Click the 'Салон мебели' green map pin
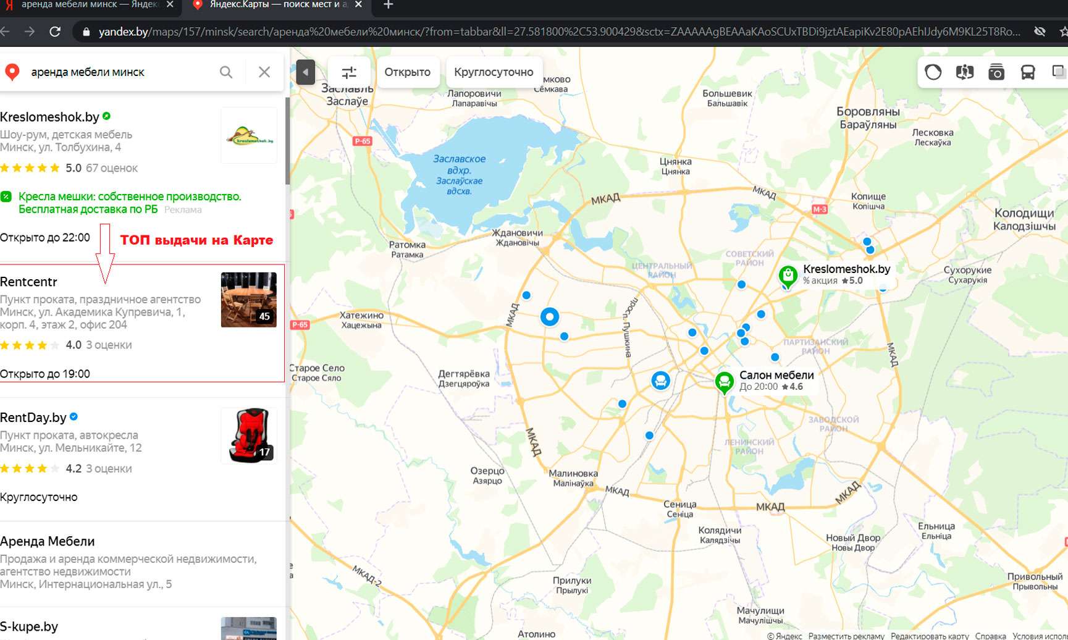This screenshot has width=1068, height=640. pos(725,382)
